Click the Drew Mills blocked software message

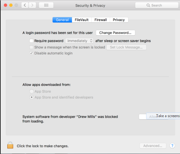70,119
